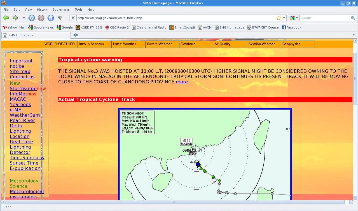
Task: Follow the Contact us link
Action: point(22,77)
